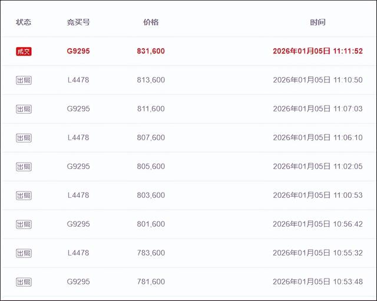
Task: Click the price 807,600
Action: [151, 138]
